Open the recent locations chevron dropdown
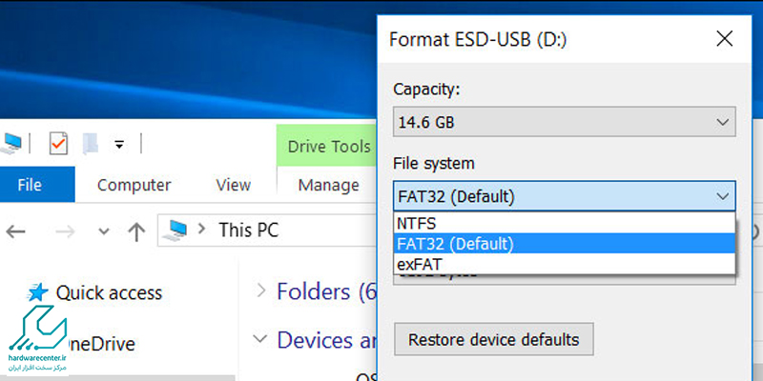Image resolution: width=763 pixels, height=381 pixels. tap(103, 231)
